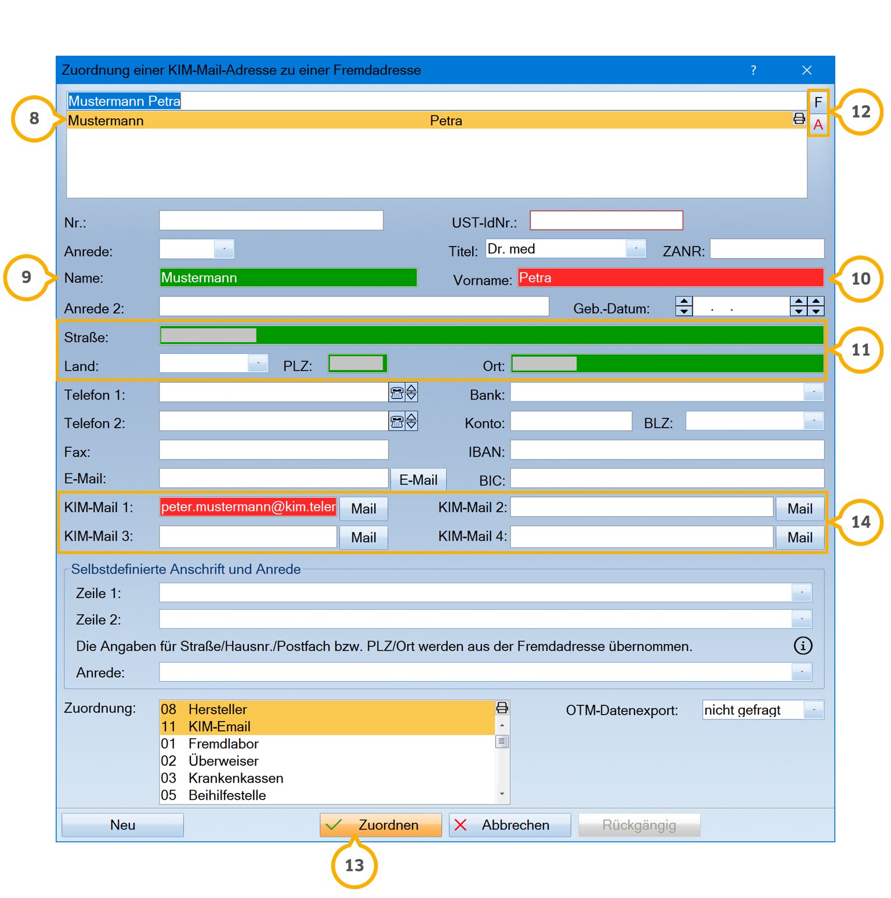Click the Neu button

coord(122,825)
